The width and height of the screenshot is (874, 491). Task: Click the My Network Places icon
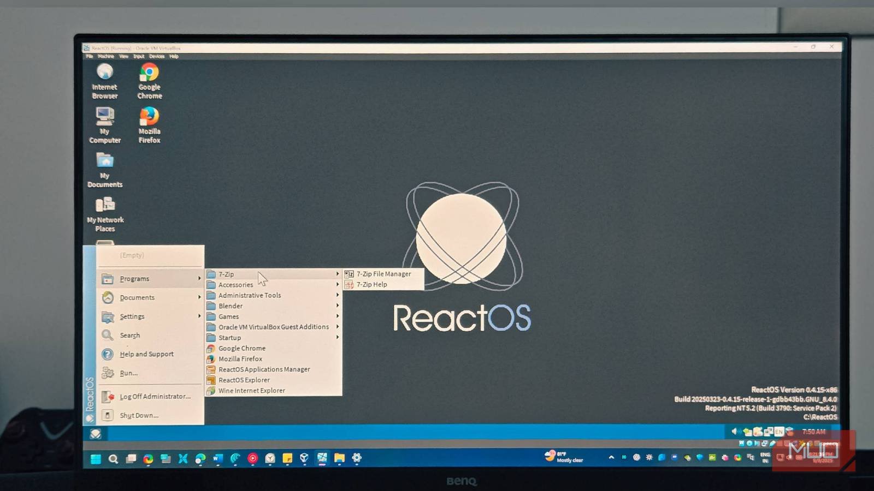click(x=105, y=214)
